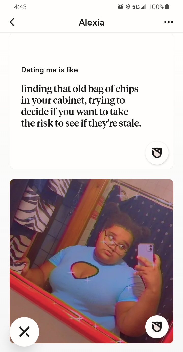Open the mirror selfie photo

(x=91, y=261)
